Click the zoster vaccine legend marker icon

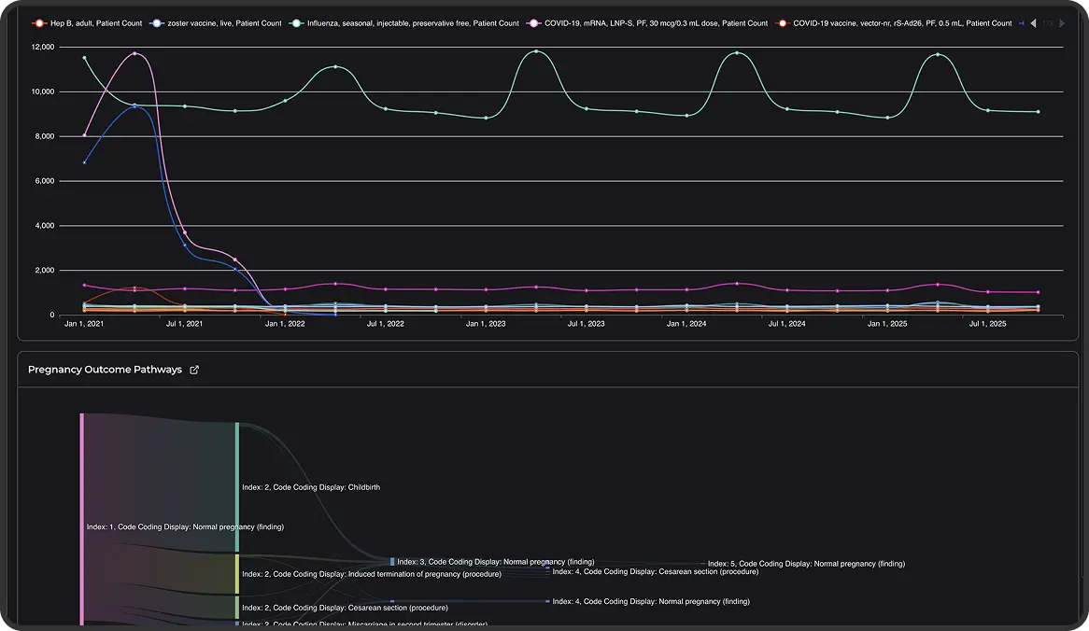click(x=157, y=23)
